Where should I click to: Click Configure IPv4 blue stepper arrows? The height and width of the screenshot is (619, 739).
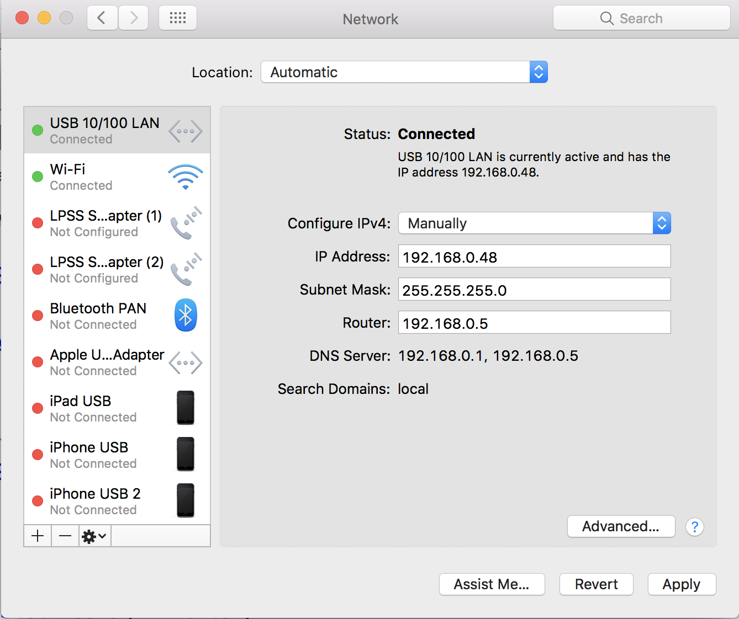coord(662,223)
